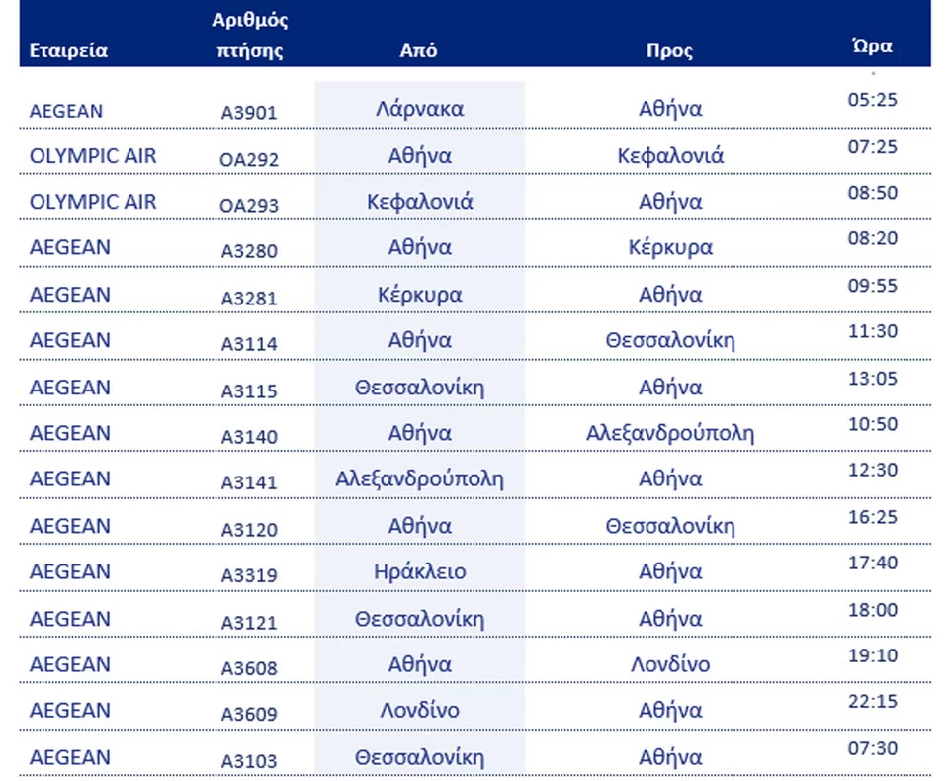Select flight number A3141

click(x=249, y=482)
